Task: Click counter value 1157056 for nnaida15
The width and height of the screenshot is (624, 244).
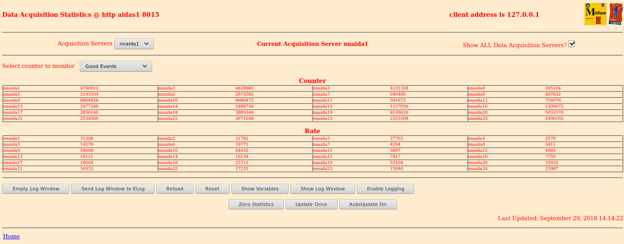Action: (399, 106)
